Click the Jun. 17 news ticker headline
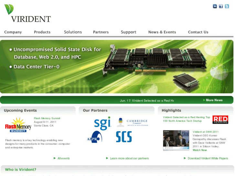 tap(147, 100)
